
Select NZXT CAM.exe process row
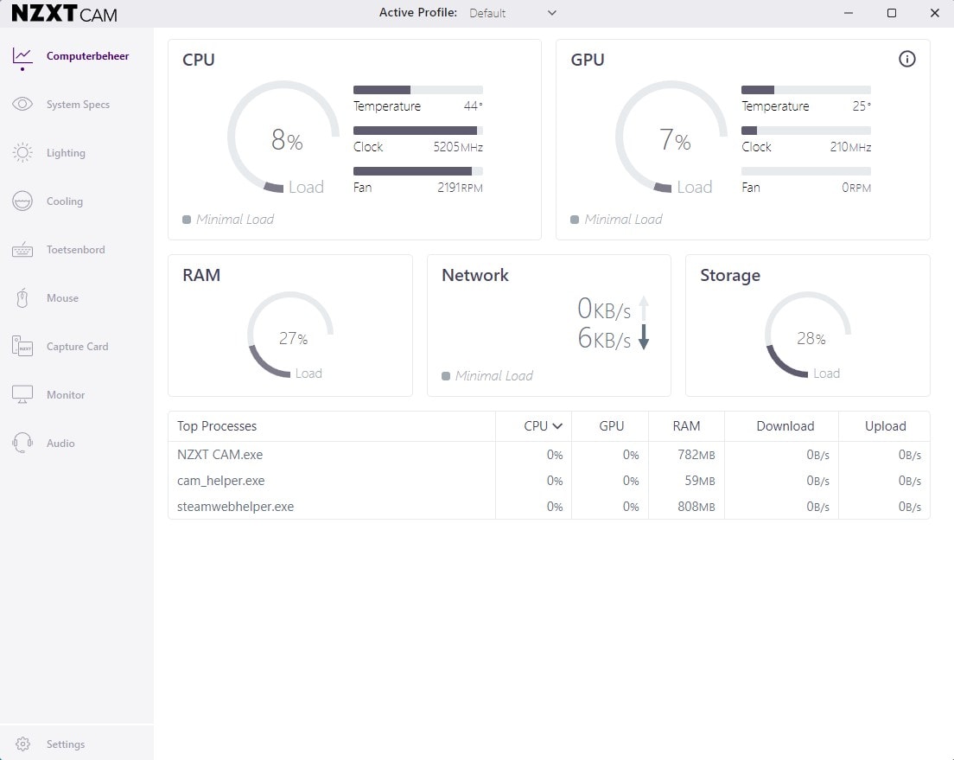[x=549, y=455]
